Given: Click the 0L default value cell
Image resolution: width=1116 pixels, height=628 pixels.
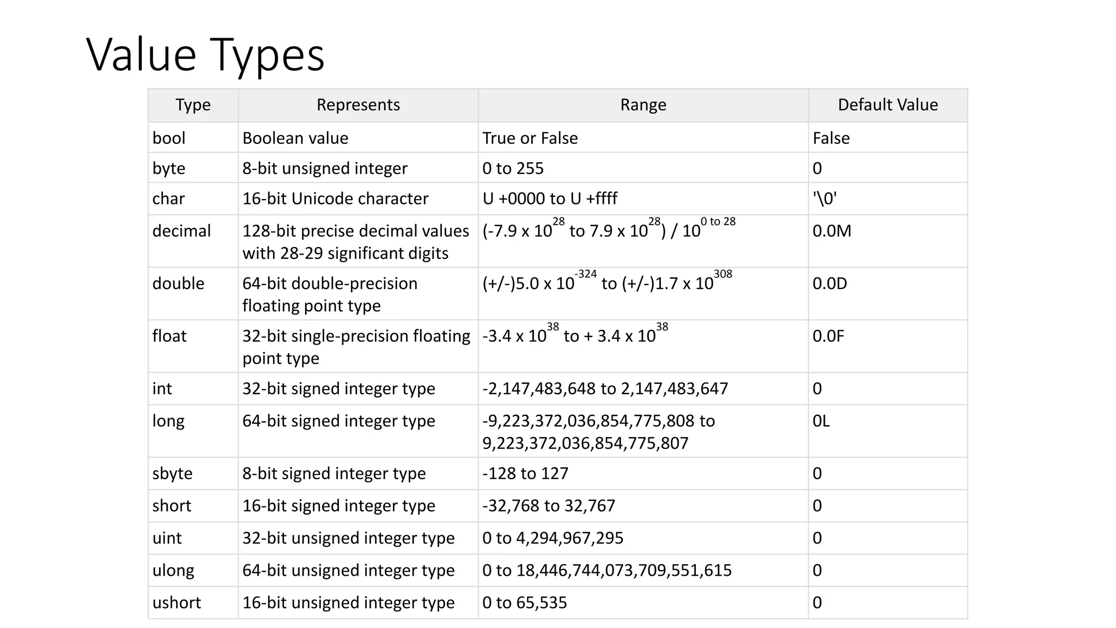Looking at the screenshot, I should point(821,421).
